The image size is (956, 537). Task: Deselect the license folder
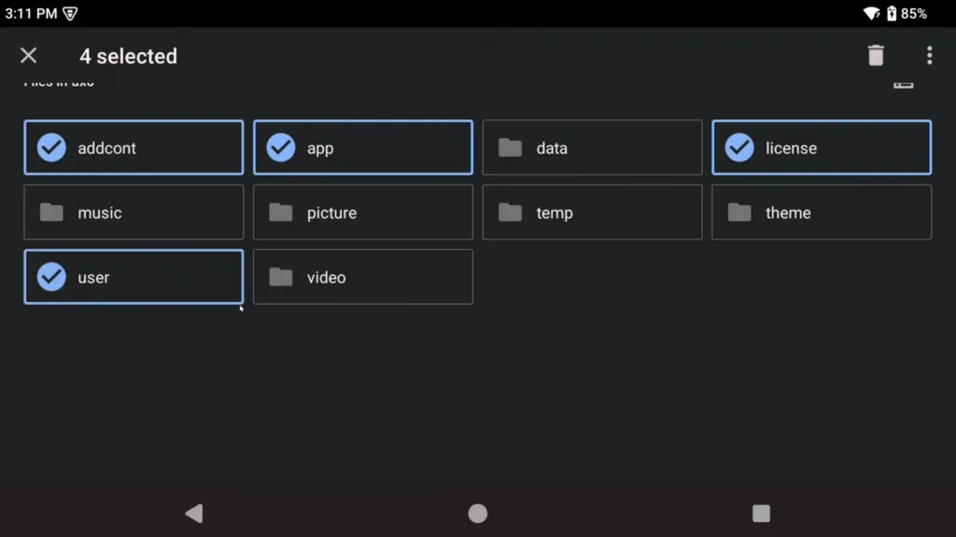[x=739, y=147]
